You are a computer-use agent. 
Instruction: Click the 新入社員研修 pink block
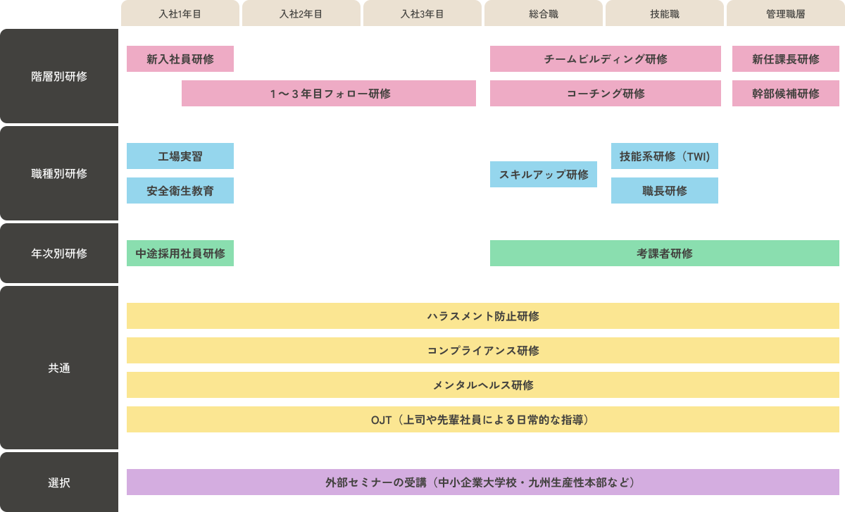coord(180,59)
